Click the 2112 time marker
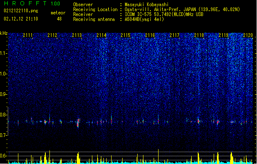This screenshot has height=164, width=257. click(52, 35)
